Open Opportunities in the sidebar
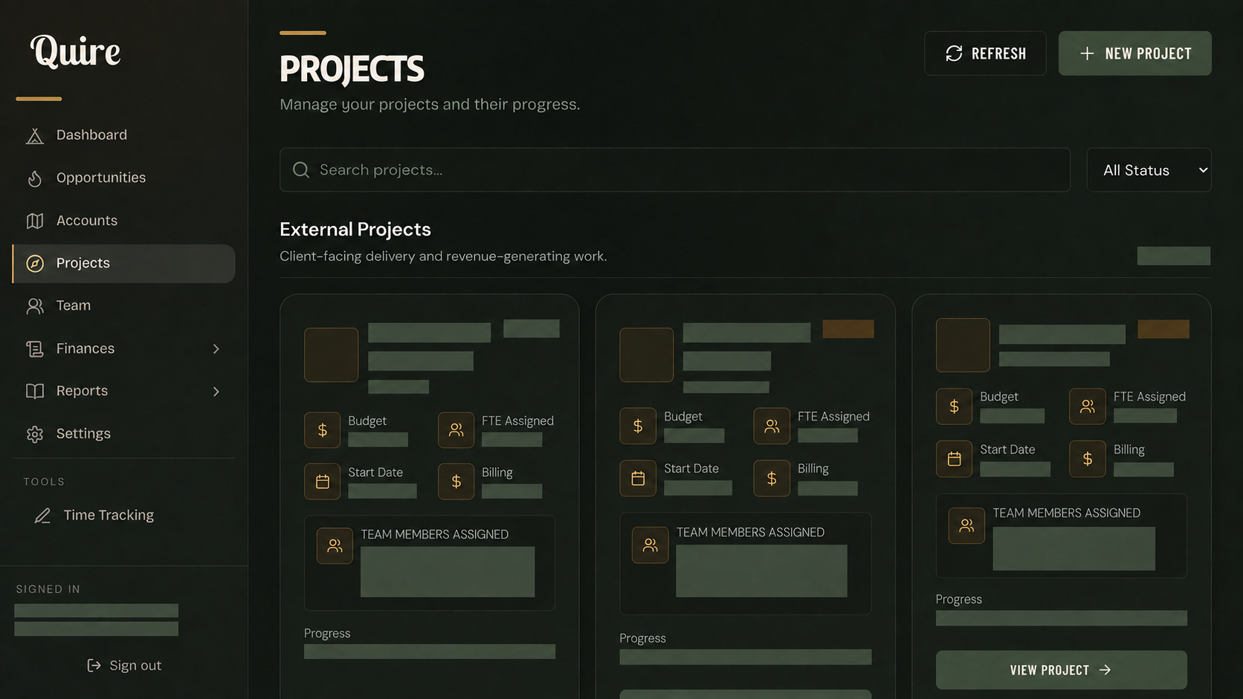1243x699 pixels. pyautogui.click(x=123, y=178)
